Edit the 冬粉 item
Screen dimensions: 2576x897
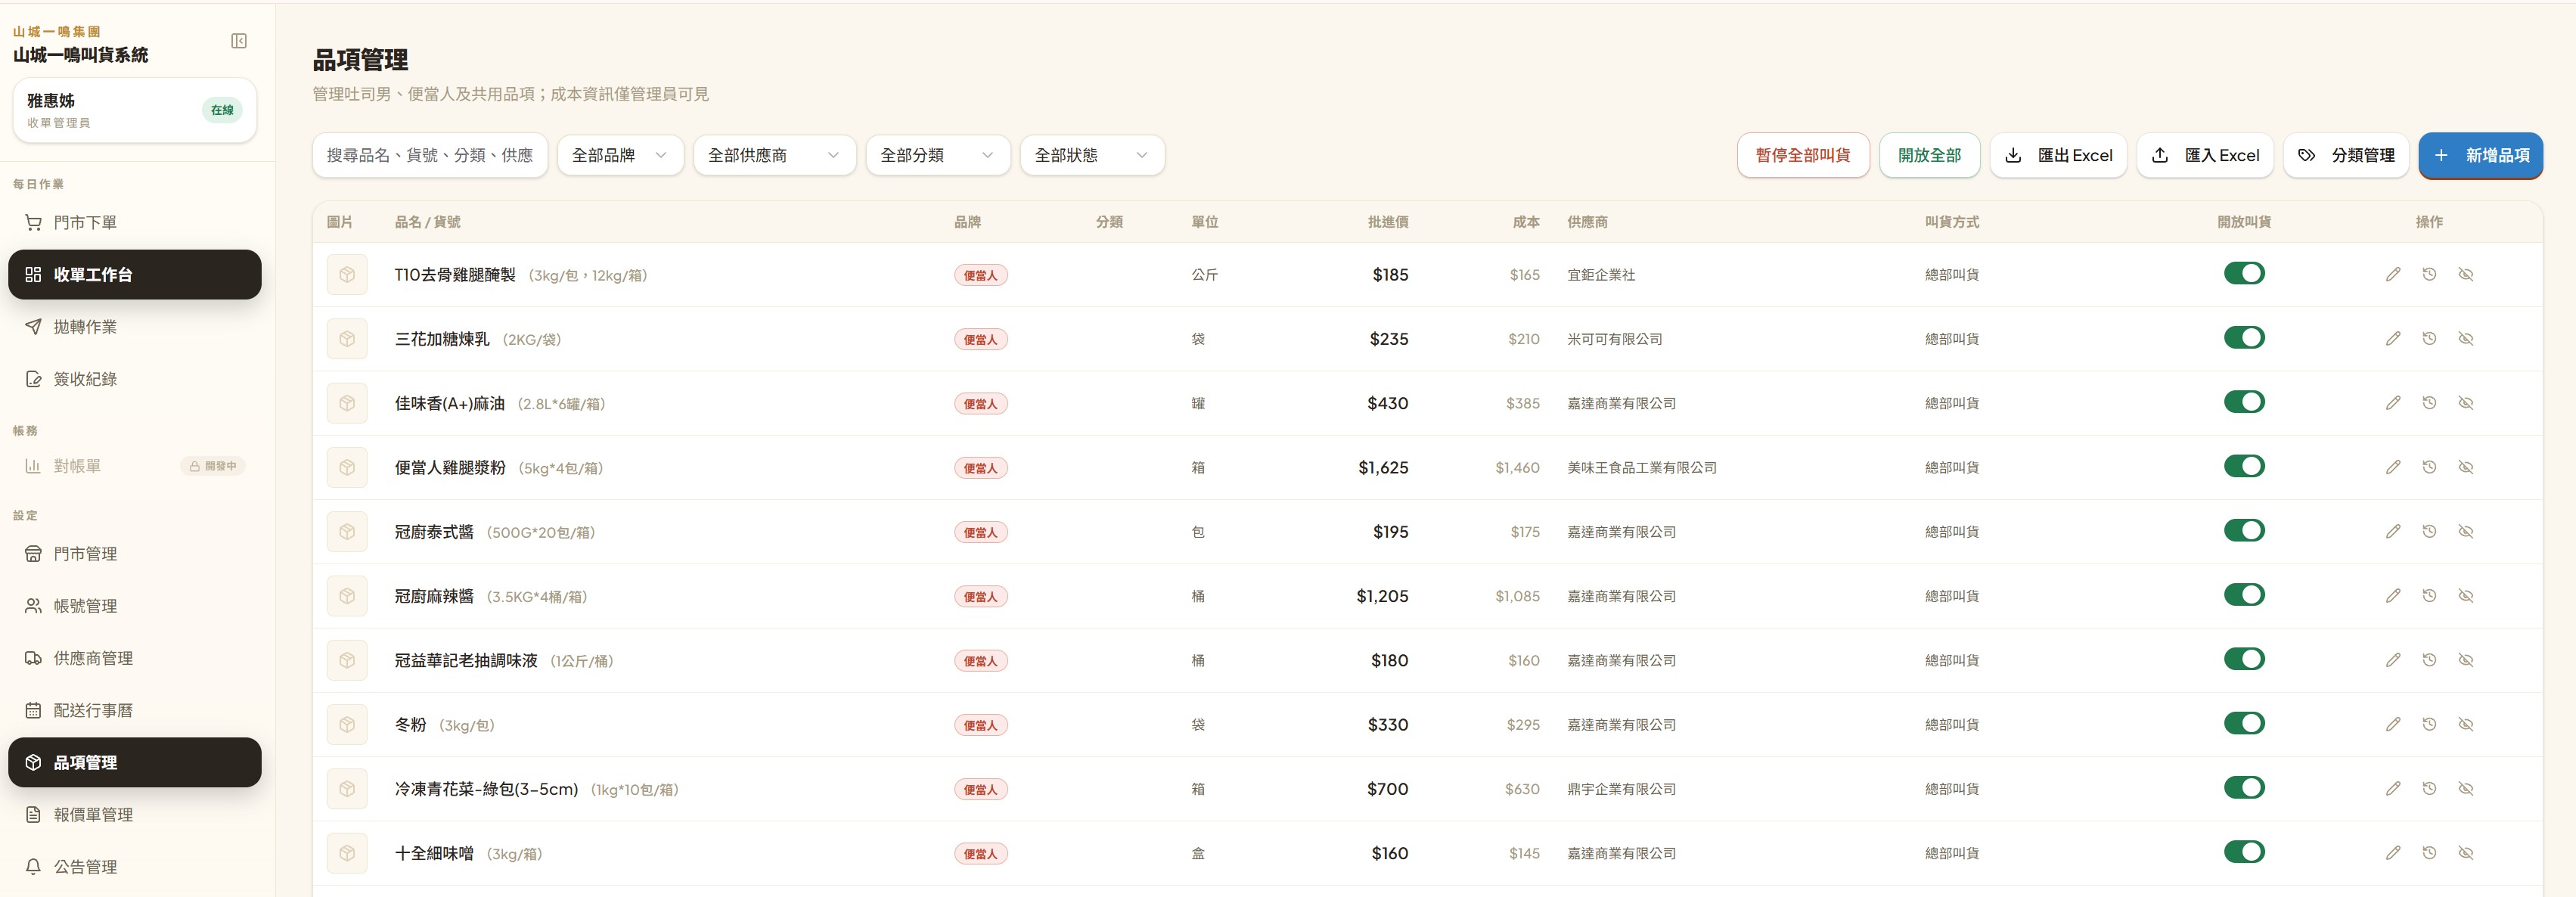pyautogui.click(x=2392, y=724)
